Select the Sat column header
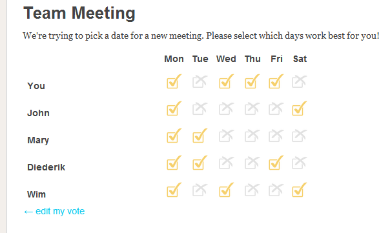The image size is (390, 233). pos(300,59)
